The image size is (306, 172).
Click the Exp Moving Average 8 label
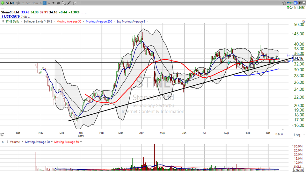[131, 21]
